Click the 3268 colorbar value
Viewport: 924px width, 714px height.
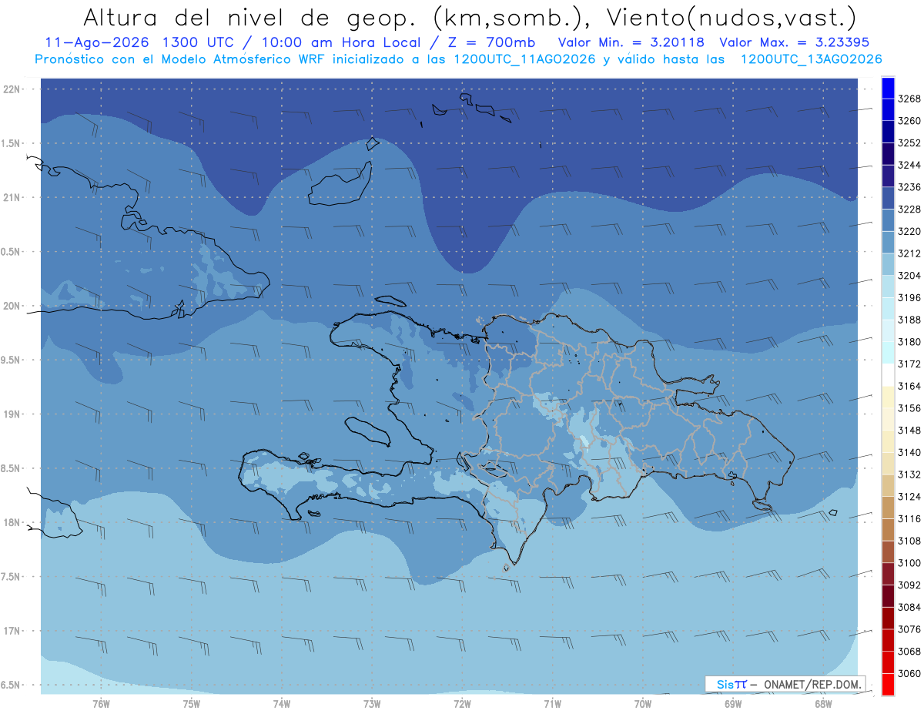point(909,99)
